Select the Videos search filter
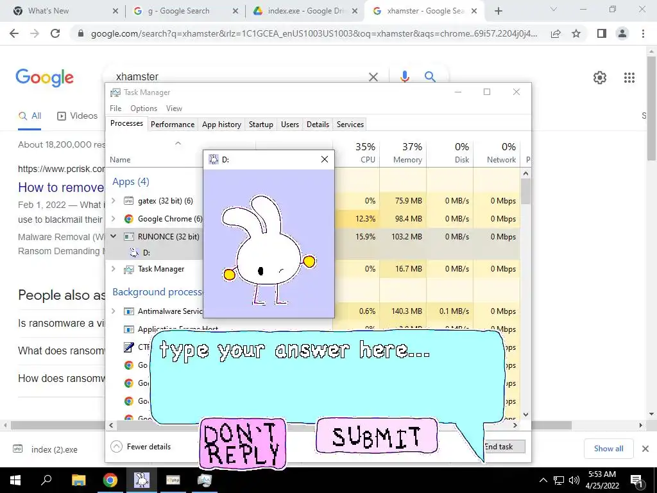657x493 pixels. coord(77,116)
